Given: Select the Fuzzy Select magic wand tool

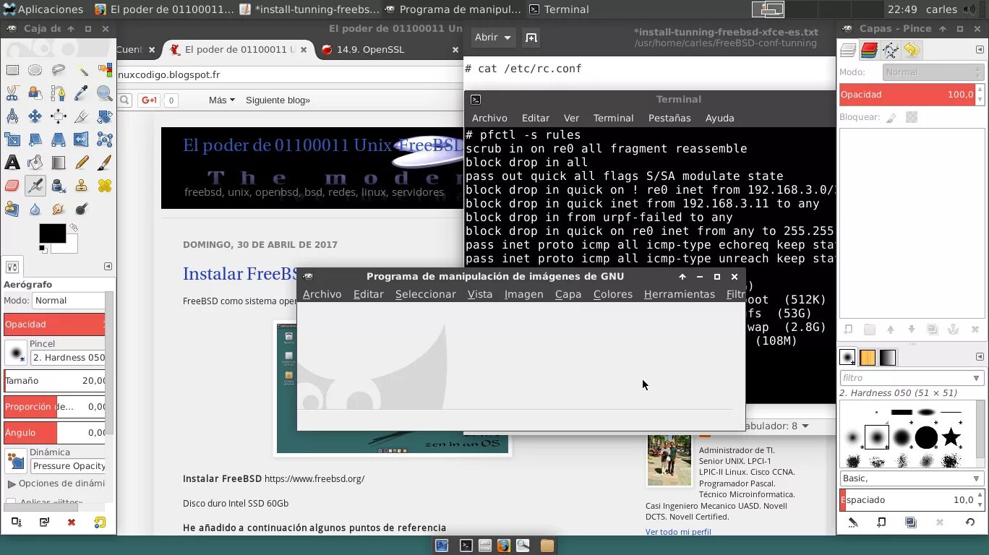Looking at the screenshot, I should pyautogui.click(x=82, y=70).
